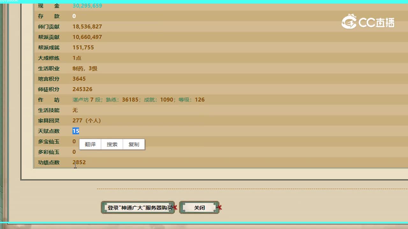
Task: Click the 天赋点数 label
Action: coord(49,131)
